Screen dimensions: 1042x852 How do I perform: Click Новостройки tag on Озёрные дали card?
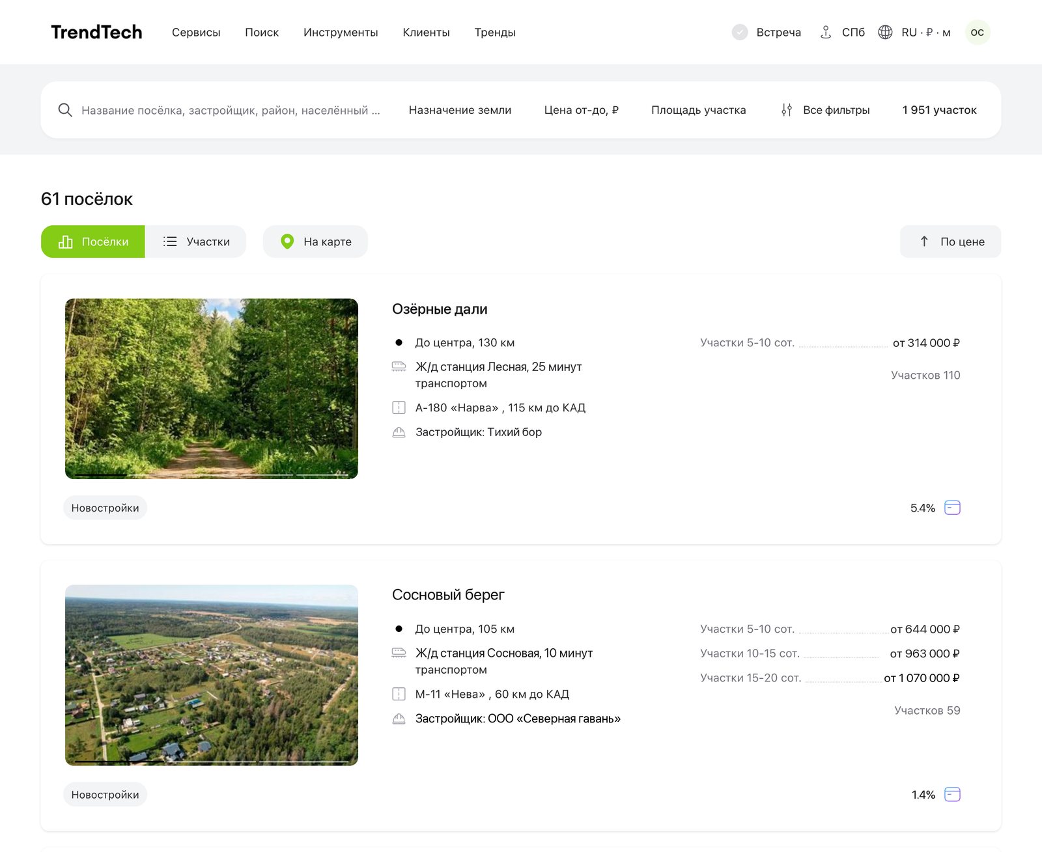[x=105, y=508]
